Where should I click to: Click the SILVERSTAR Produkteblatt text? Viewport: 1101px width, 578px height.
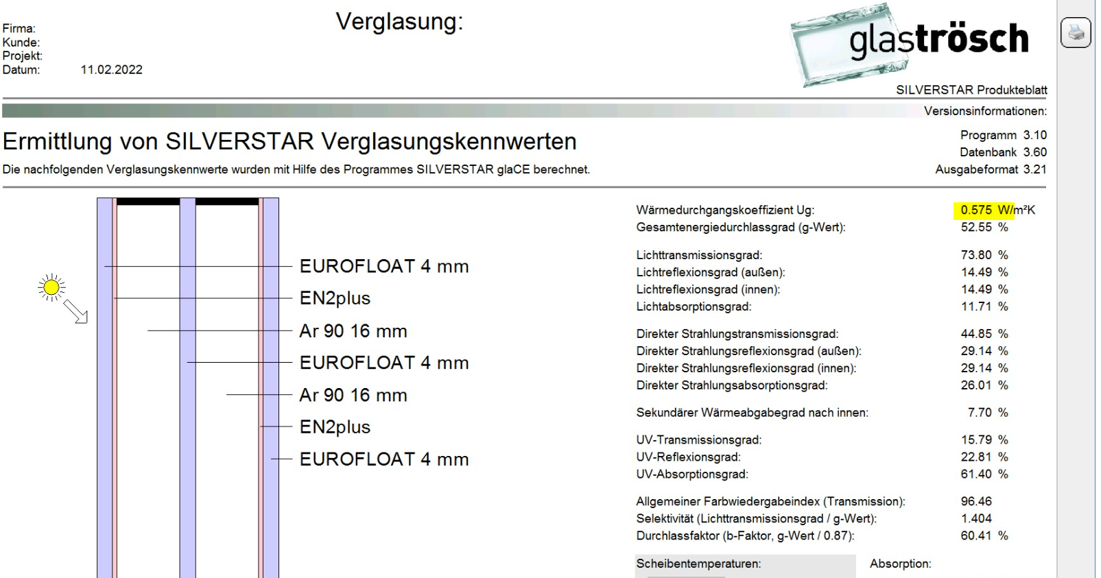click(971, 90)
